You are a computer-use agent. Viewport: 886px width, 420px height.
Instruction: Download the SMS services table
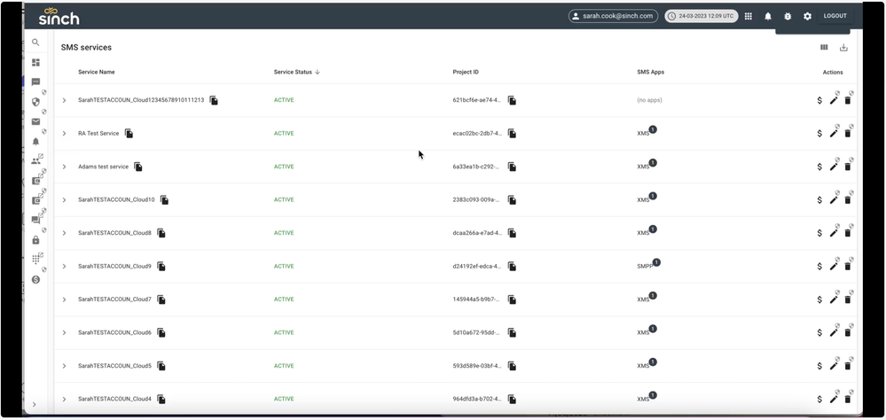click(843, 48)
